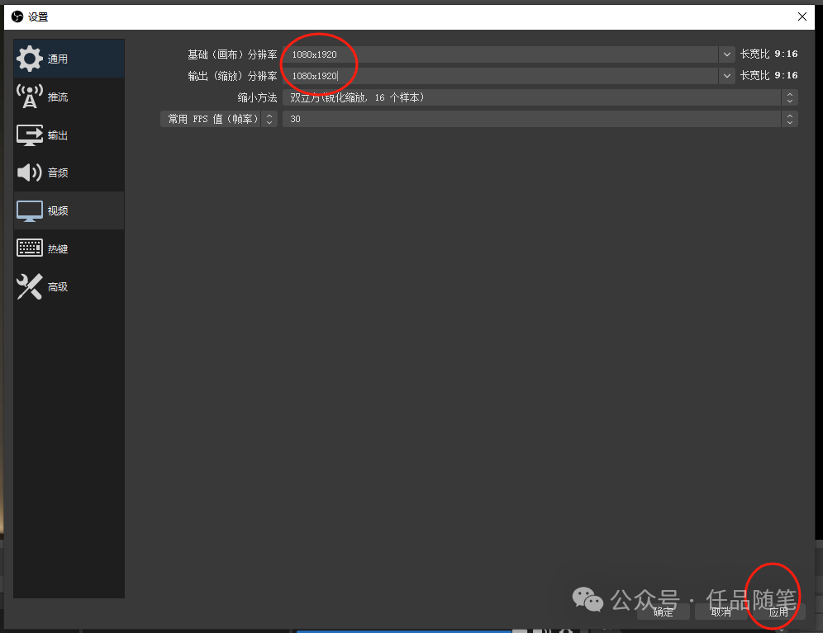The width and height of the screenshot is (823, 633).
Task: Open the 通用 (General) settings page
Action: 56,58
